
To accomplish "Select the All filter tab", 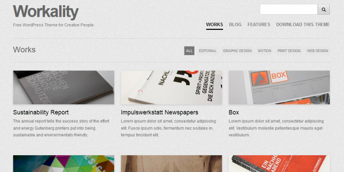I will coord(189,51).
